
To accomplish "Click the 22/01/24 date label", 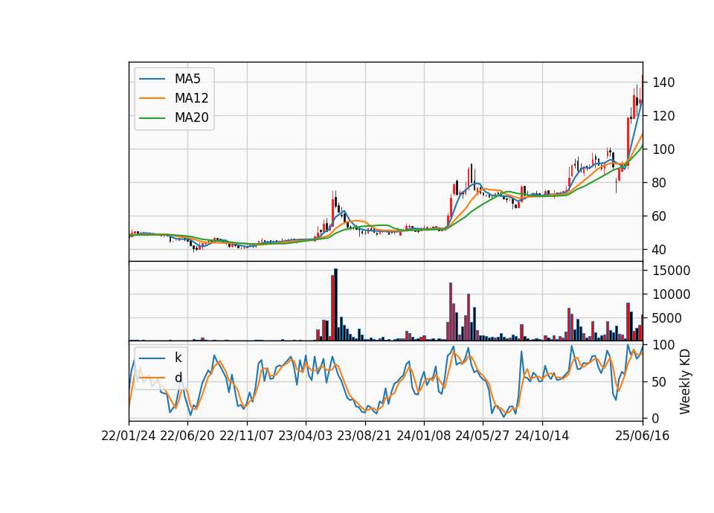I will click(x=129, y=436).
